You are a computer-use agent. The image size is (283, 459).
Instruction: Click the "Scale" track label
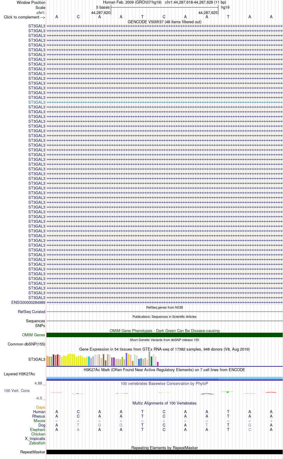point(41,7)
